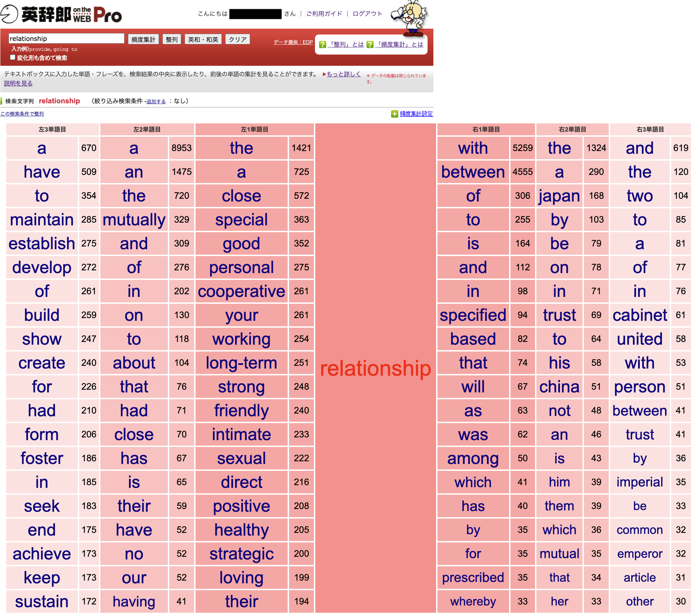Click the relationship search input field
This screenshot has width=692, height=613.
click(66, 39)
